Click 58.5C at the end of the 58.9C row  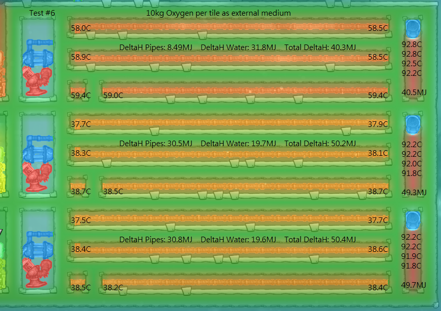pos(378,57)
